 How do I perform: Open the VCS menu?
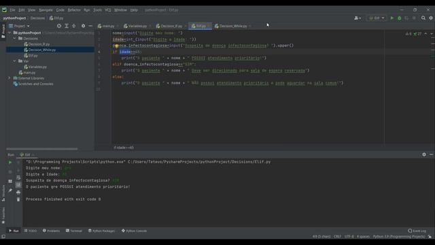coord(108,10)
